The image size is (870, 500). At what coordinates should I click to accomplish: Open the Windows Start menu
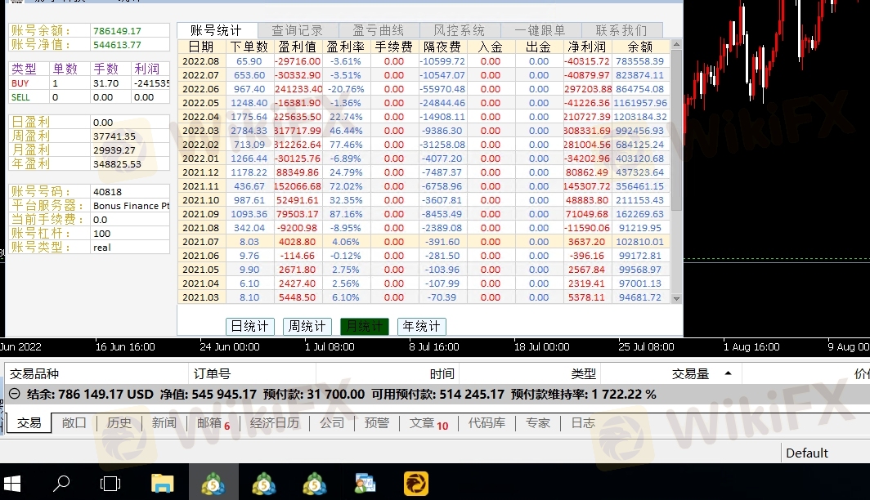coord(12,483)
